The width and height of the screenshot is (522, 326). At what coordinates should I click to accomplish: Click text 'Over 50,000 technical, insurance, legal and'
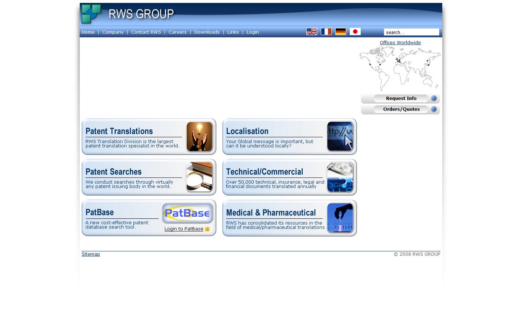click(x=275, y=182)
